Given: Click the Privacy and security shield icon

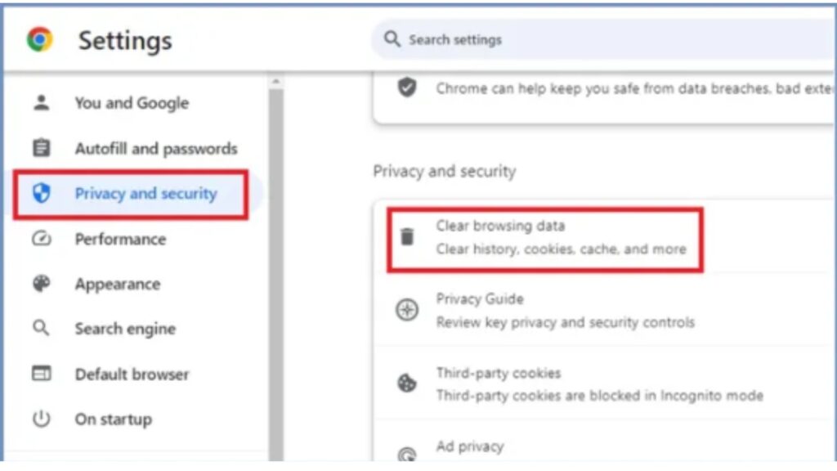Looking at the screenshot, I should [x=41, y=194].
